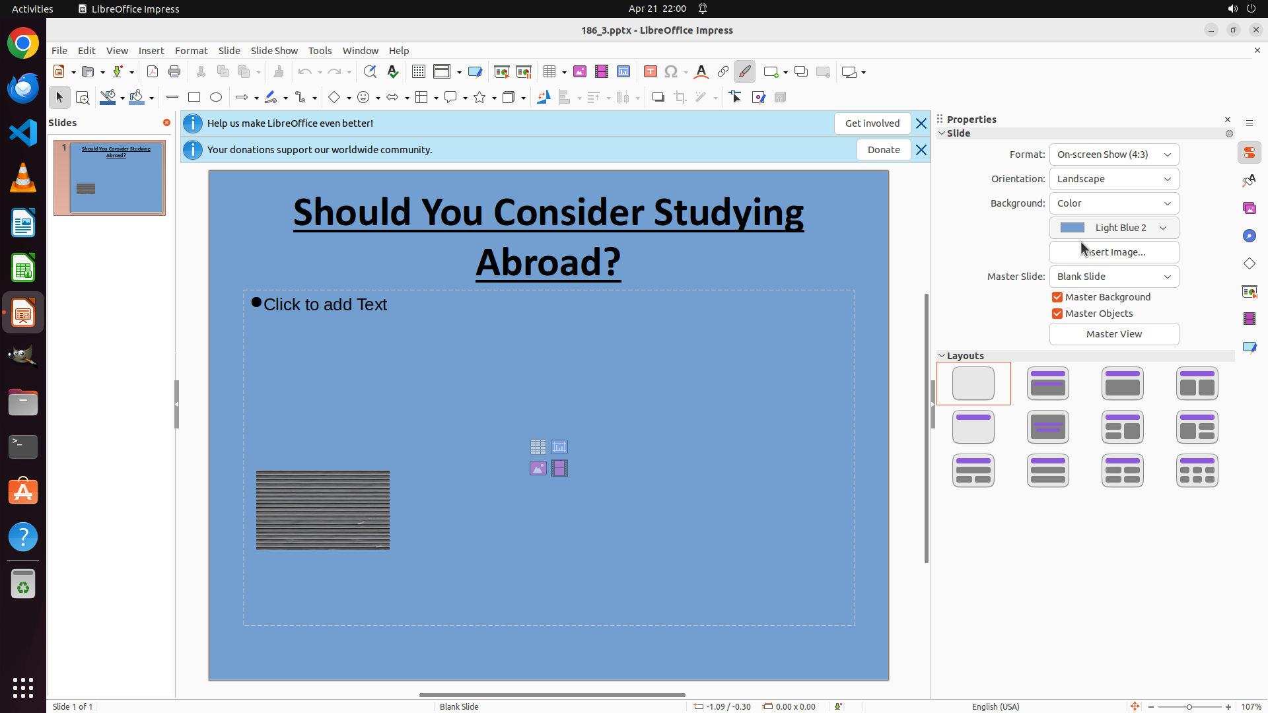Select the Rectangle drawing tool

pos(194,98)
